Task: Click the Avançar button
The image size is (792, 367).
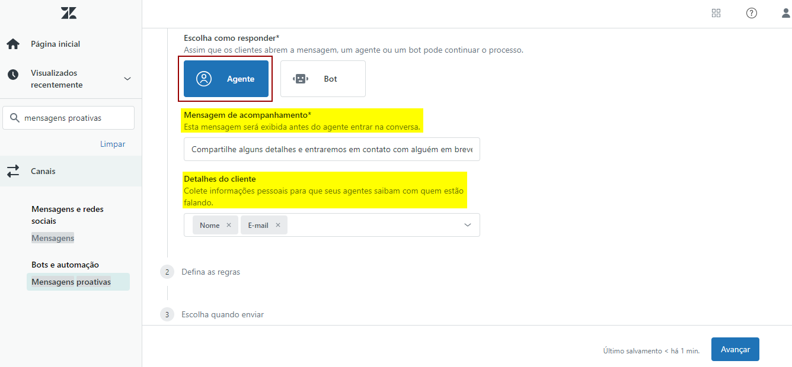Action: coord(735,349)
